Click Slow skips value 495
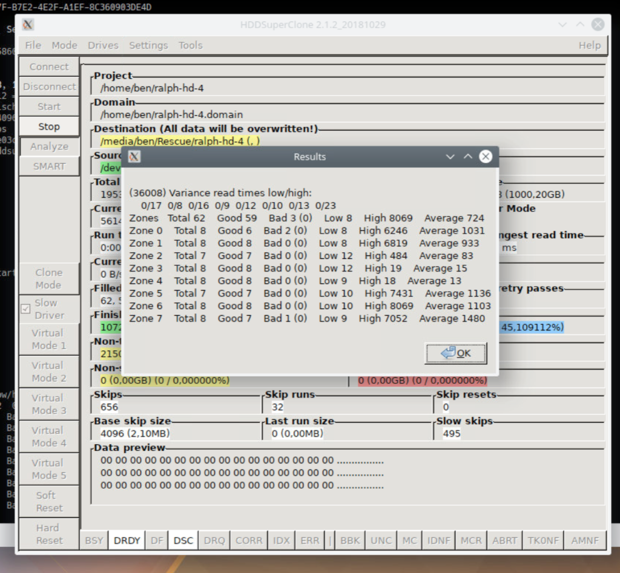620x573 pixels. coord(452,433)
